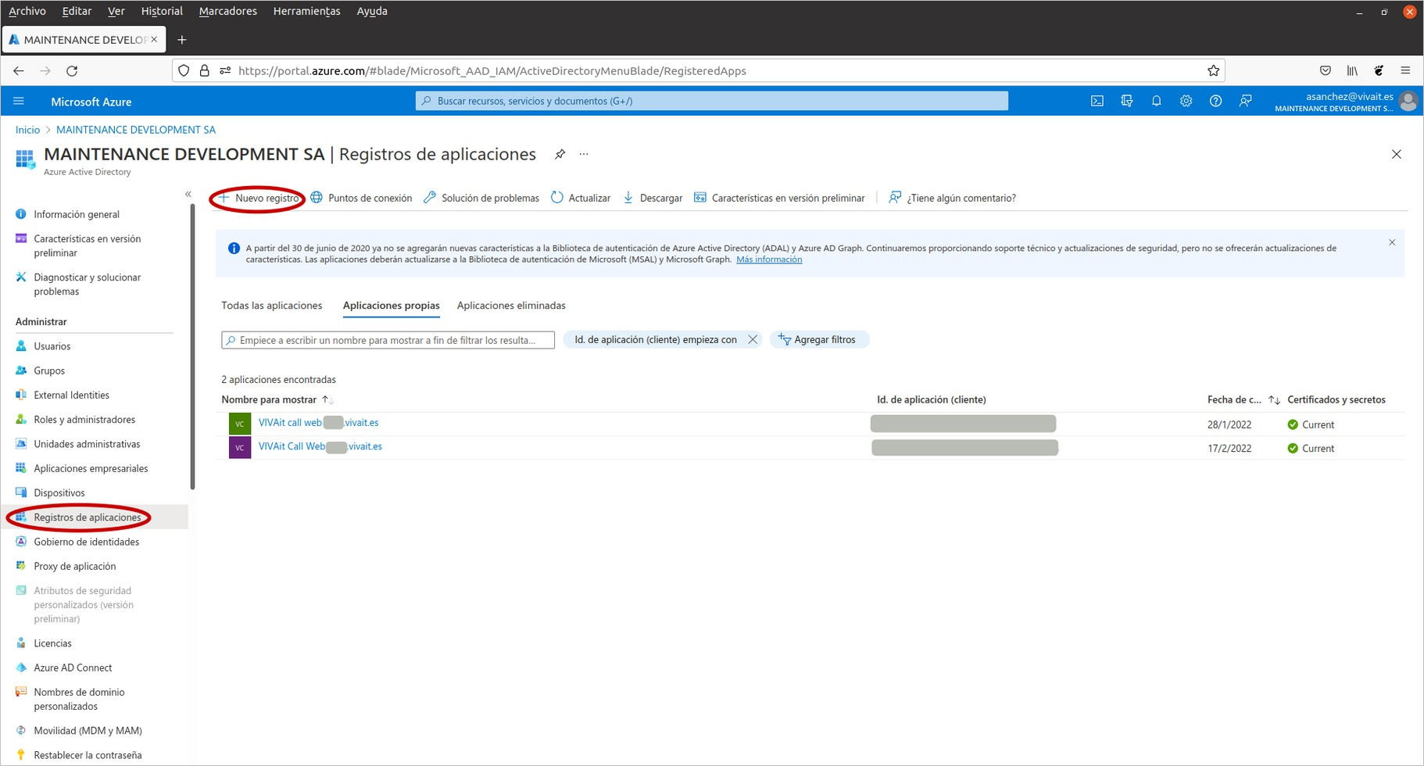Click the Azure global search bar
Image resolution: width=1424 pixels, height=766 pixels.
coord(711,101)
